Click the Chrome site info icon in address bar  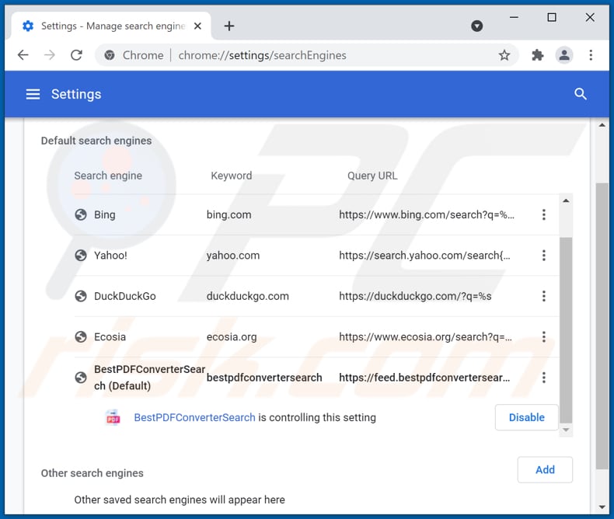click(x=110, y=55)
